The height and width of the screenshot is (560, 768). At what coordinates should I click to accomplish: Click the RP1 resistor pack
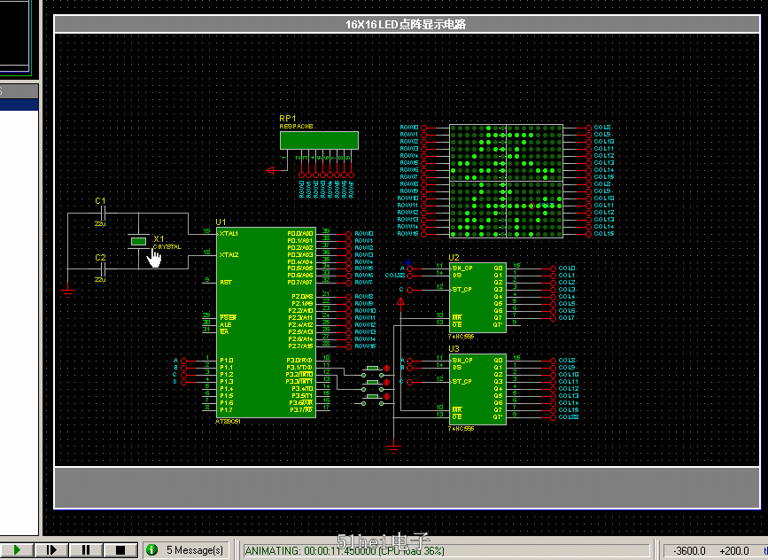(x=319, y=140)
